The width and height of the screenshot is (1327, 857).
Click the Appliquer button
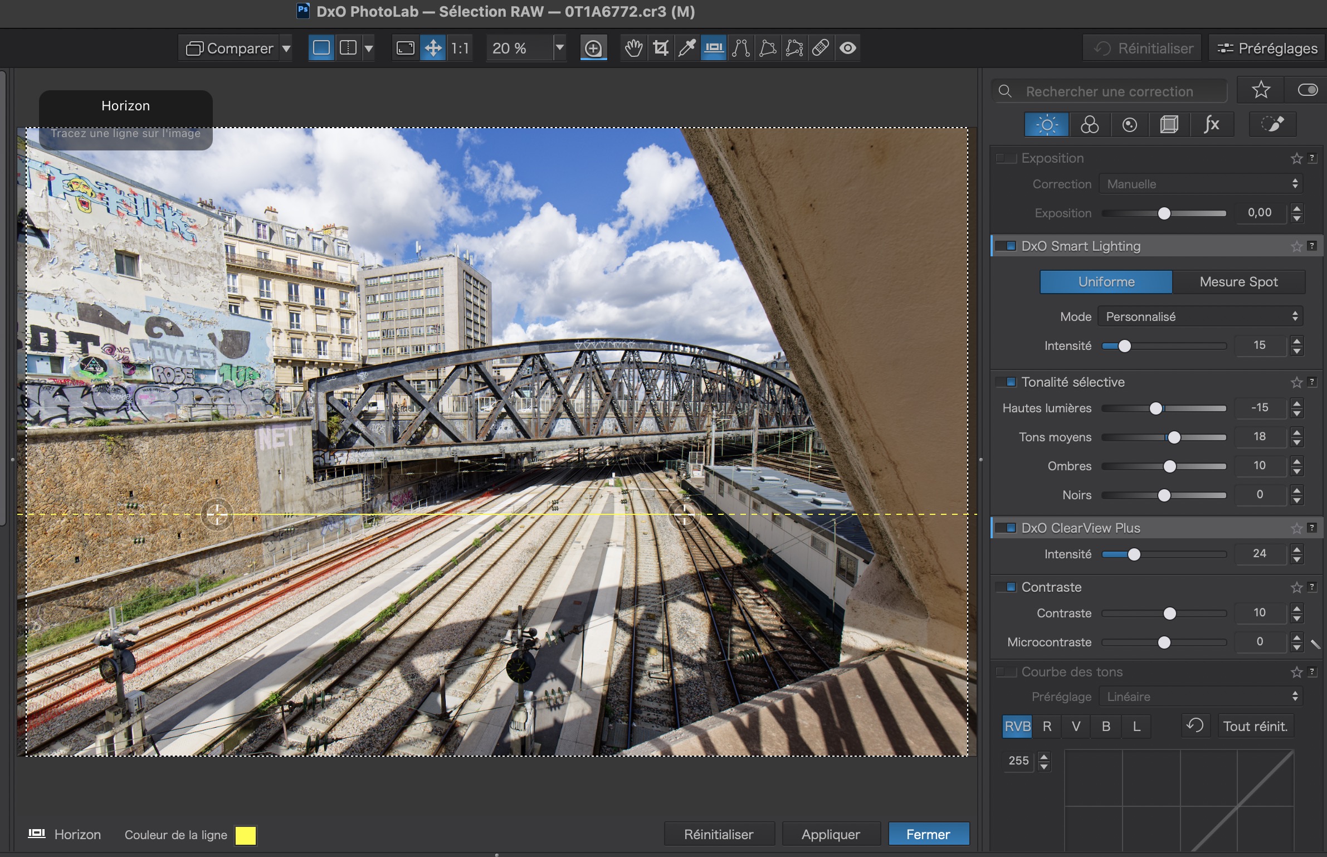[830, 834]
